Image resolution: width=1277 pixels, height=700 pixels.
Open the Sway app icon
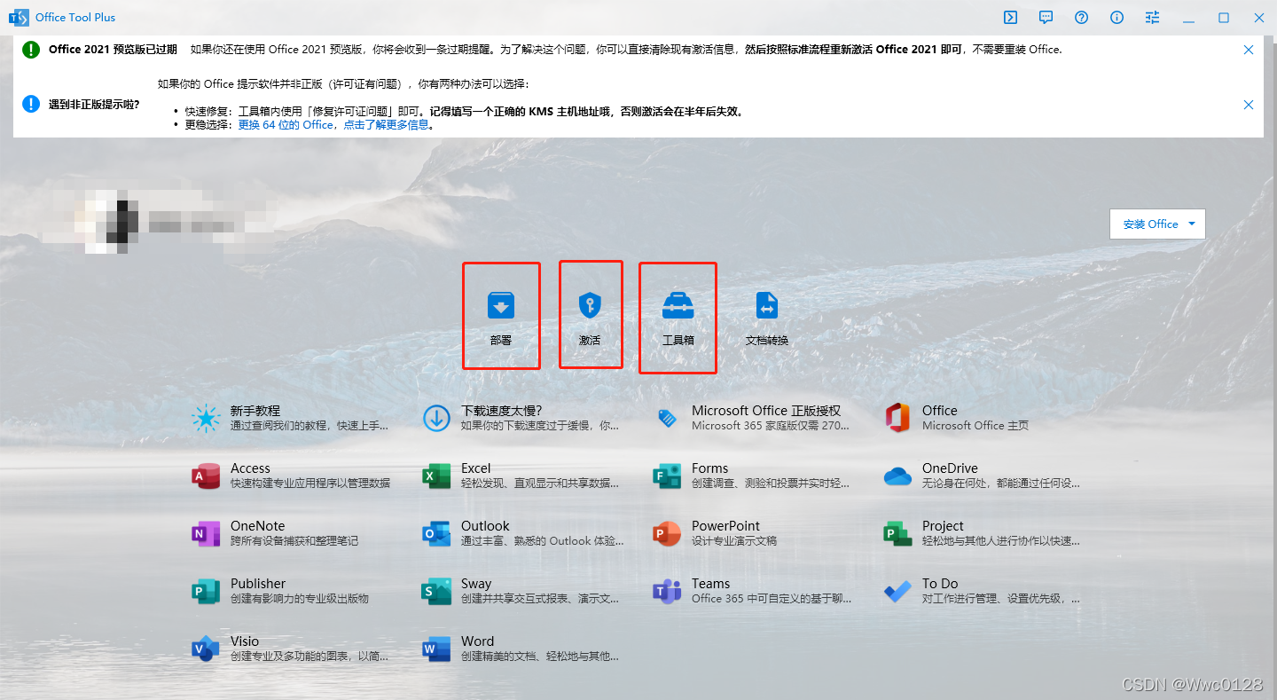click(x=436, y=591)
